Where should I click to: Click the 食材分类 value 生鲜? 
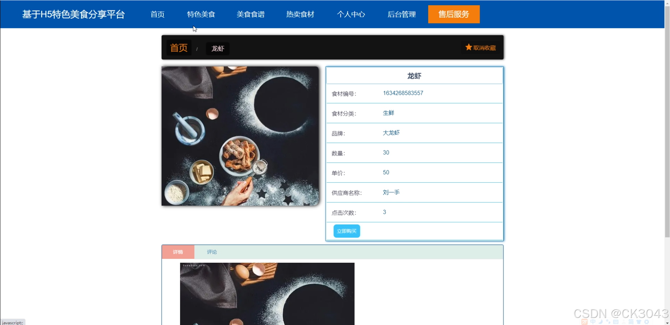(x=388, y=113)
